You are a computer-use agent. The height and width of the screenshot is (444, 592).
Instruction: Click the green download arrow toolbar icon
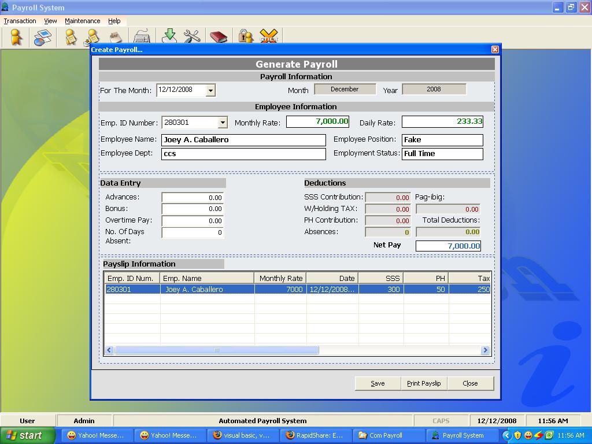(169, 36)
